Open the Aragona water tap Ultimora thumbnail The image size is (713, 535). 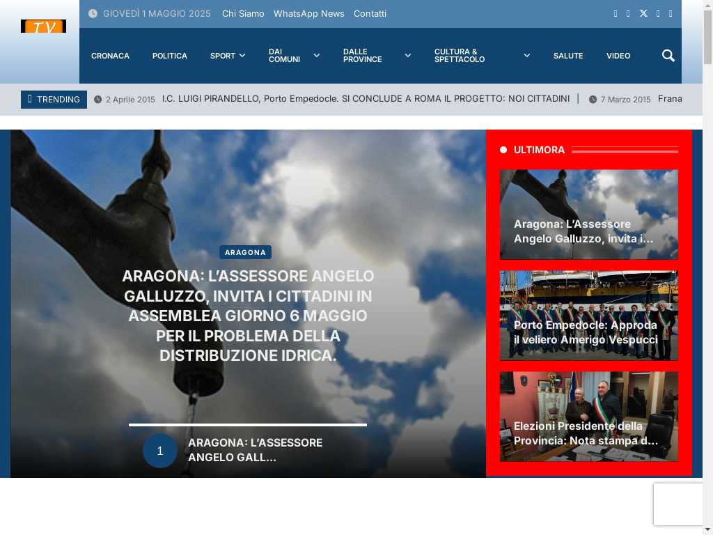[588, 215]
